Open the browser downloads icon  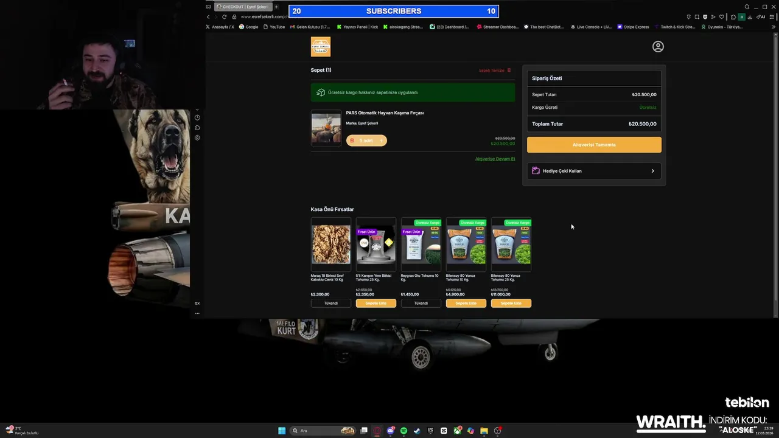point(750,16)
